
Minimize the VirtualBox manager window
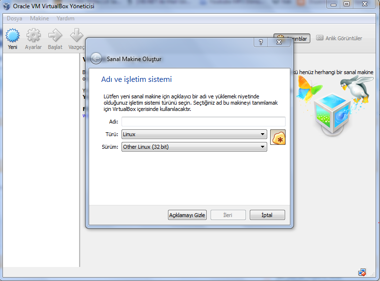334,4
